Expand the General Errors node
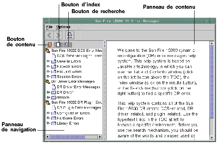Screen dimensions: 218x144 (x=48, y=61)
